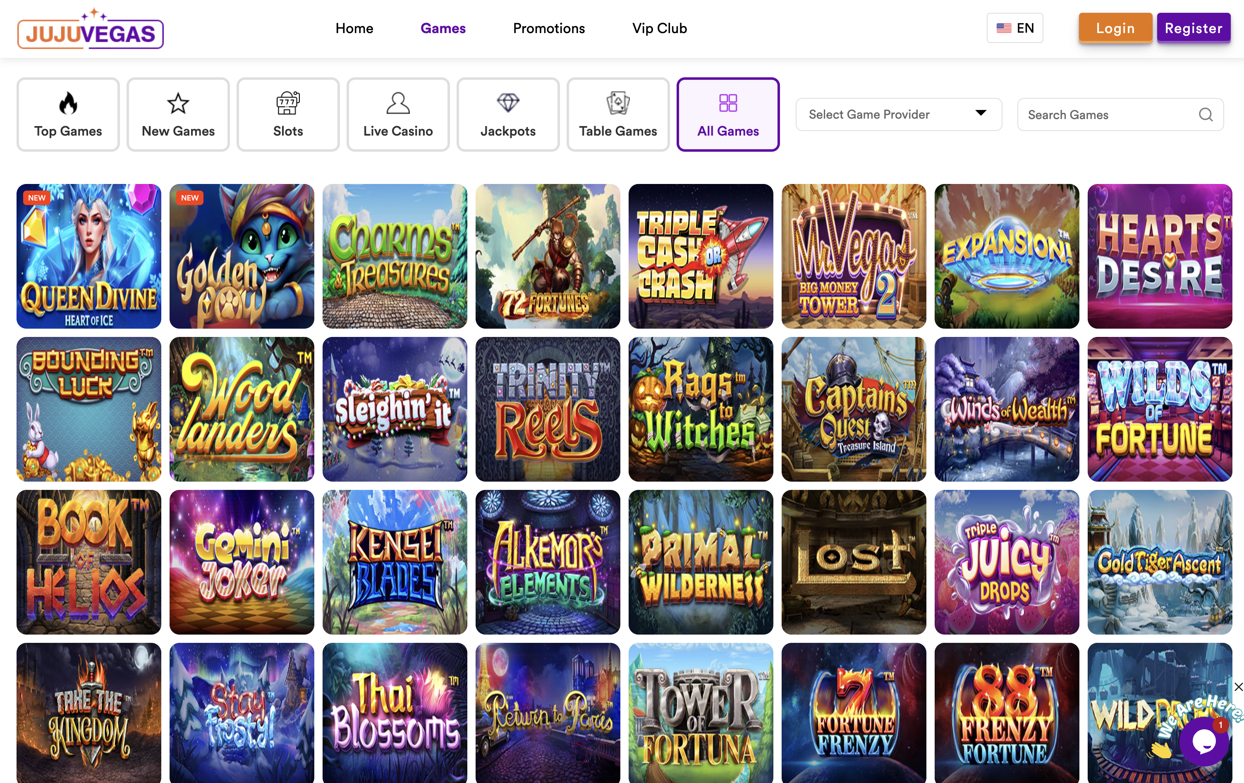Image resolution: width=1244 pixels, height=783 pixels.
Task: Focus the Search Games input field
Action: [1120, 115]
